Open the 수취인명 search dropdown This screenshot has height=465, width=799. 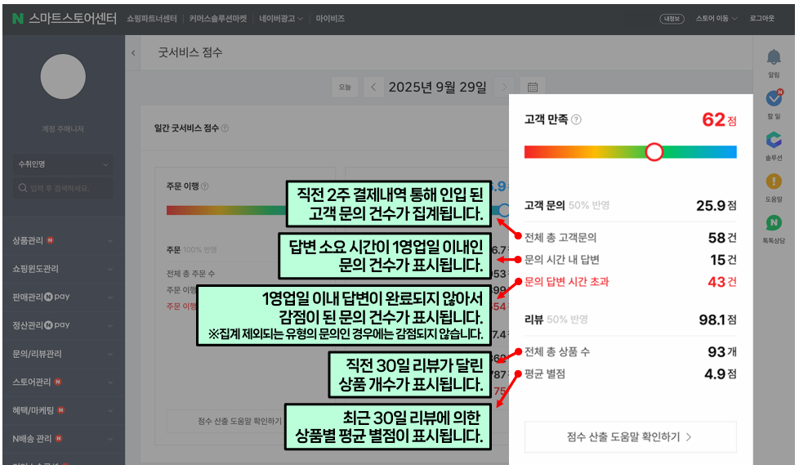tap(62, 164)
